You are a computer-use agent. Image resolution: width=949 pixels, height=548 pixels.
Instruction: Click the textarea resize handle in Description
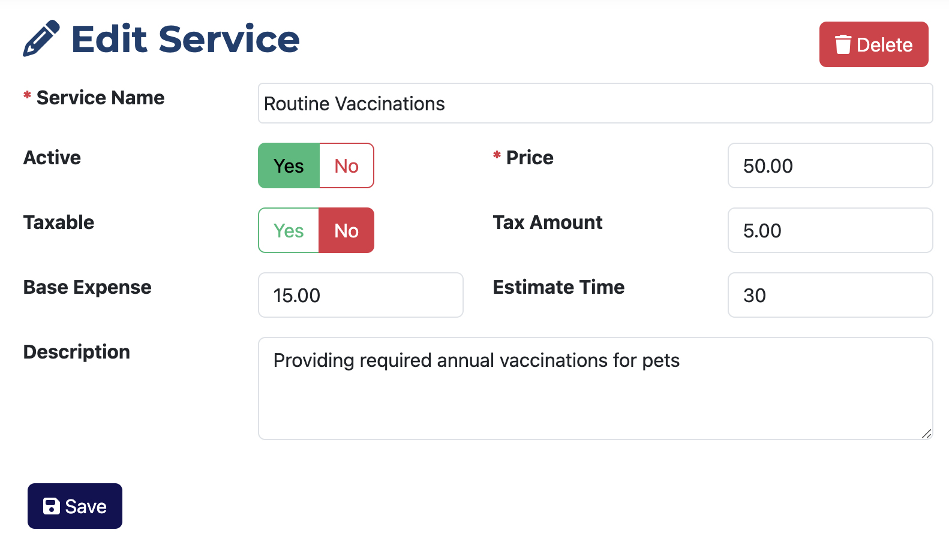926,433
